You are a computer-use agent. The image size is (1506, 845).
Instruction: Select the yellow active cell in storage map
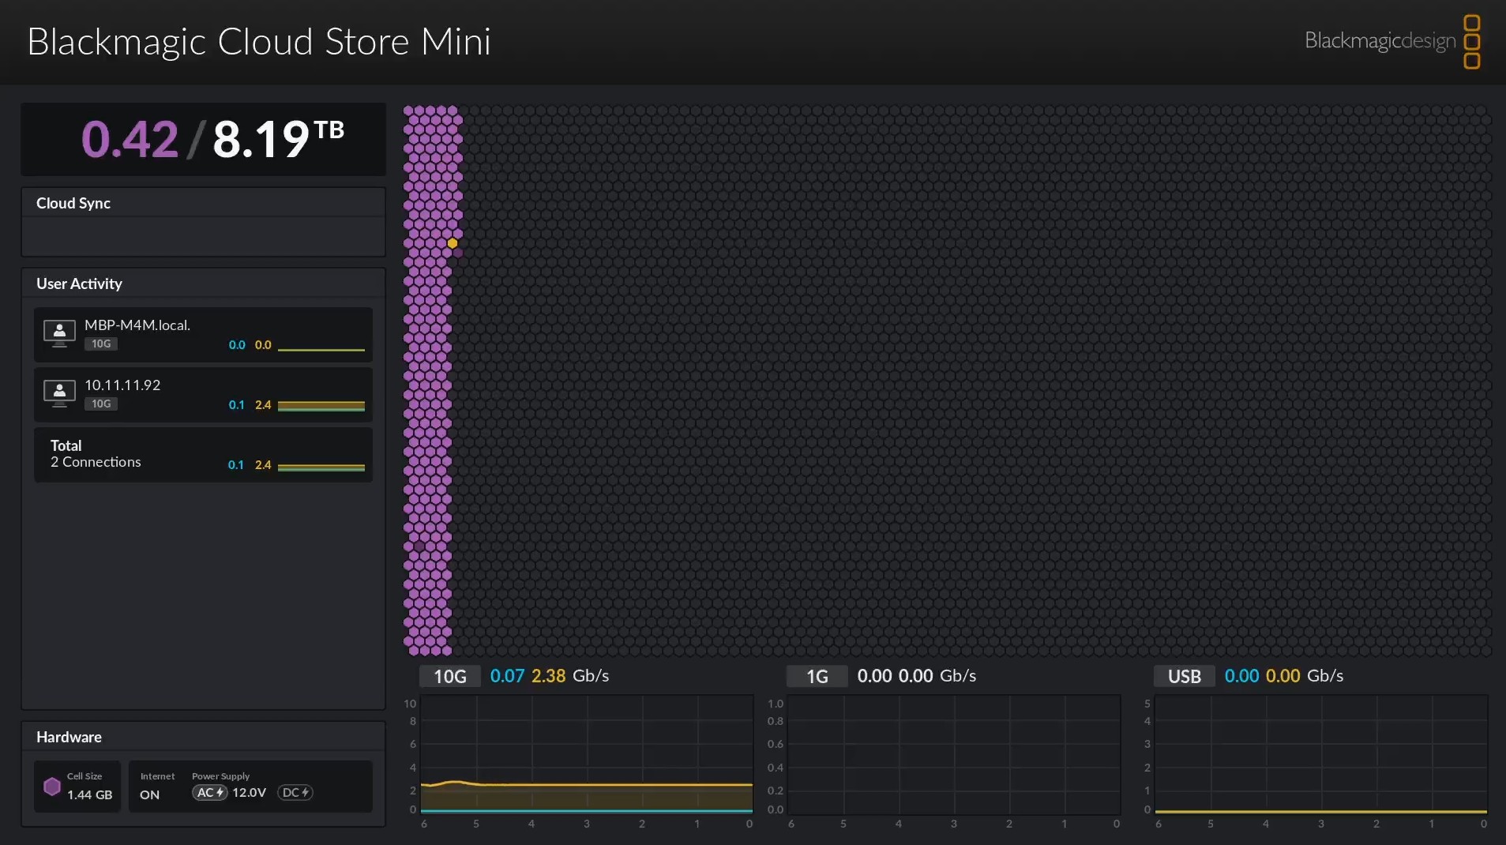(453, 243)
